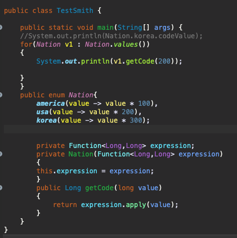237x238 pixels.
Task: Click the apply call in the return statement
Action: coord(136,205)
